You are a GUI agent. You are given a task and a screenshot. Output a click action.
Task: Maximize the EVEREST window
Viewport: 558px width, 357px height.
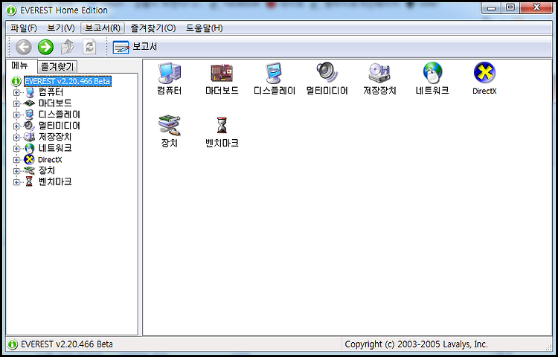[510, 7]
